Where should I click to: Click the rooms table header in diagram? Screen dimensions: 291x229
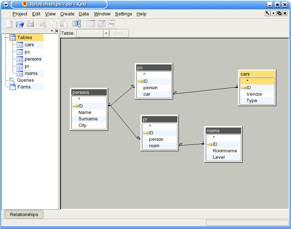pos(223,131)
